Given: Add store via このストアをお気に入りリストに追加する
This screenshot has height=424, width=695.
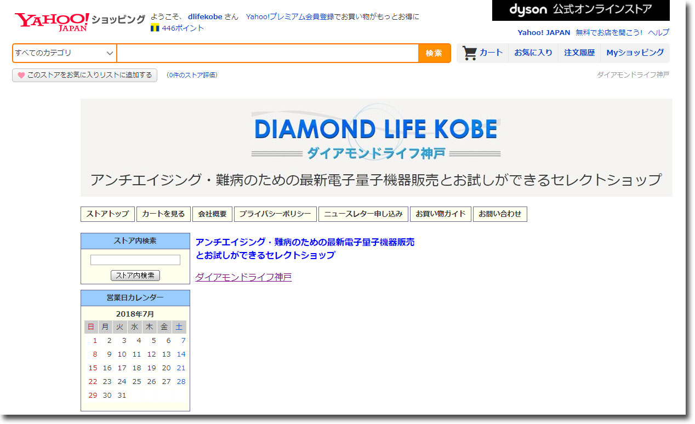Looking at the screenshot, I should [x=84, y=76].
